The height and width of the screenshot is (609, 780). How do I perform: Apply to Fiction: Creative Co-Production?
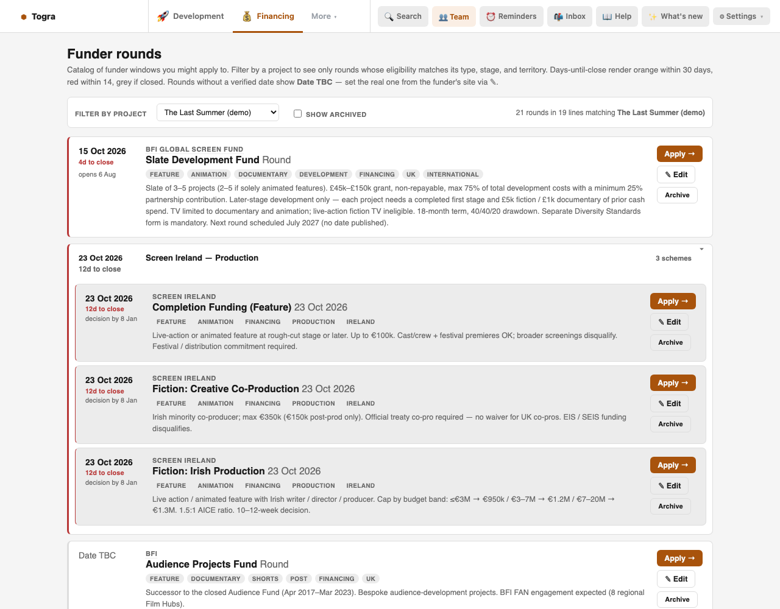673,383
